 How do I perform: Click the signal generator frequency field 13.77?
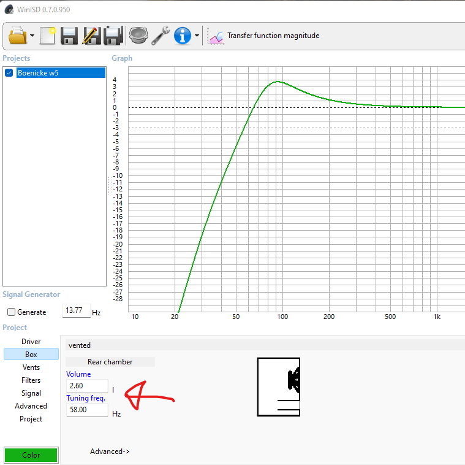(76, 310)
